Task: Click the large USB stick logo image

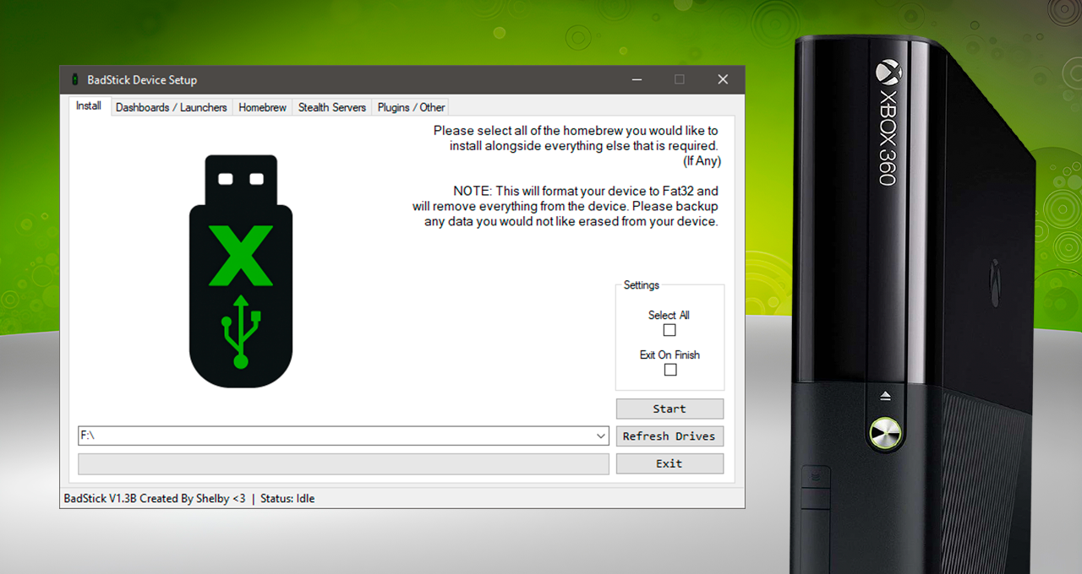Action: [x=241, y=272]
